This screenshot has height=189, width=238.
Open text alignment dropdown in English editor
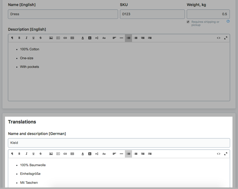click(114, 38)
